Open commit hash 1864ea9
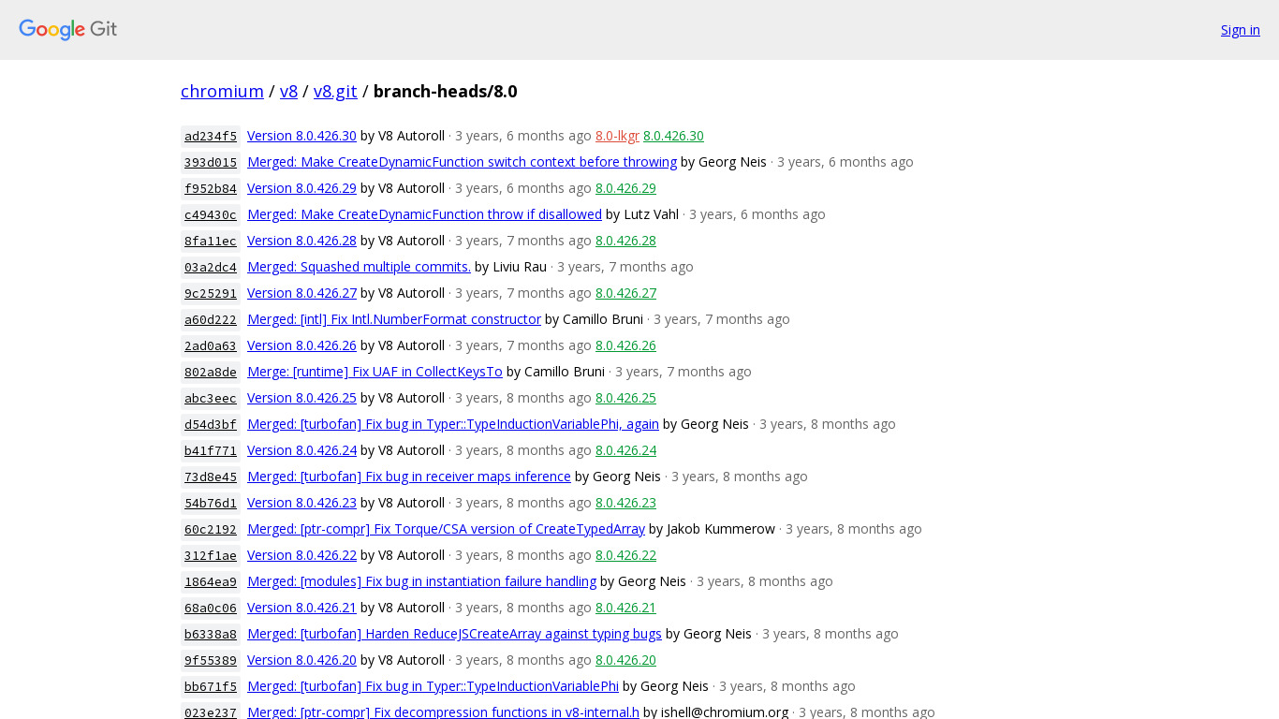Screen dimensions: 1279x719 [211, 581]
